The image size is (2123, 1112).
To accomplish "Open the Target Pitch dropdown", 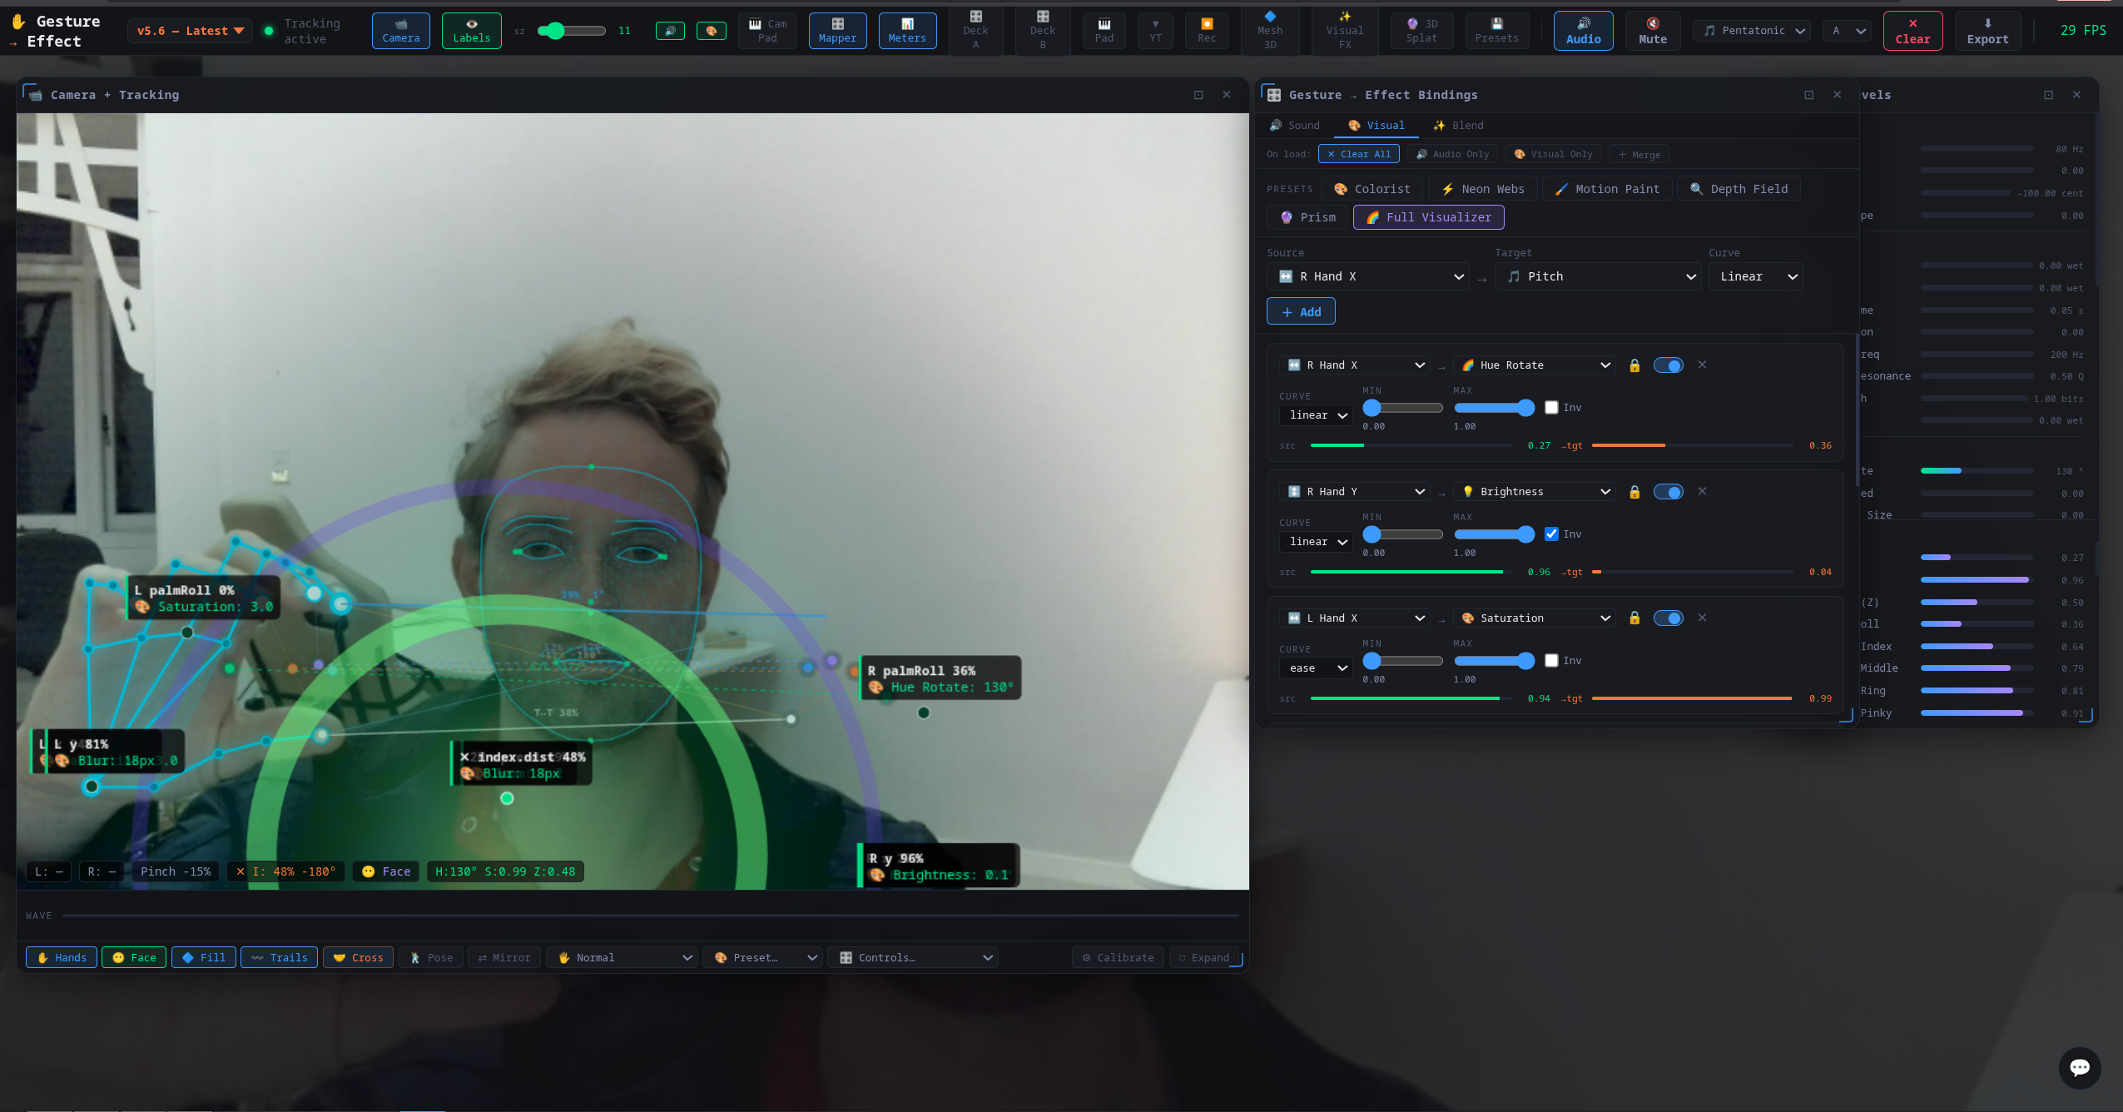I will (x=1598, y=276).
